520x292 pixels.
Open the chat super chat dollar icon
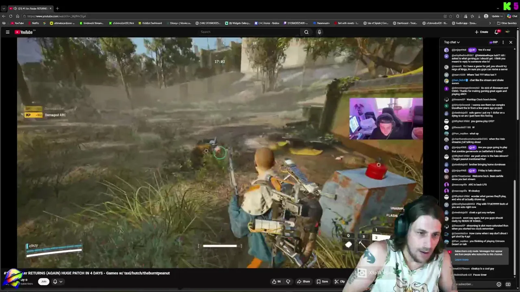pyautogui.click(x=508, y=284)
